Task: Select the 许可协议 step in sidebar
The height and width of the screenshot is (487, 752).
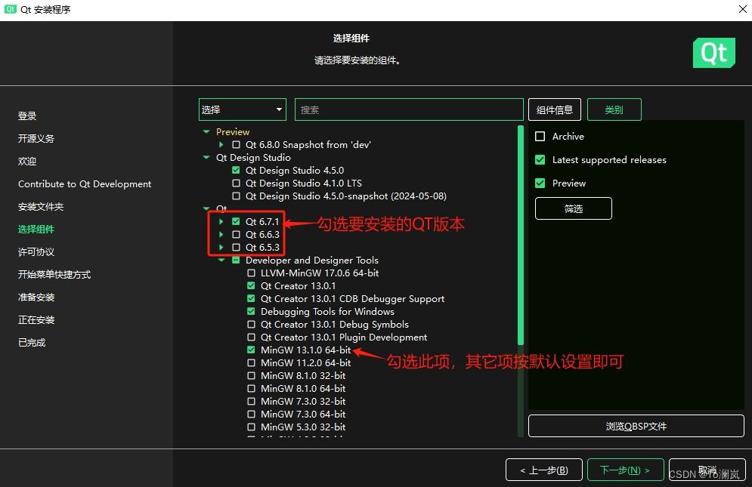Action: coord(36,251)
